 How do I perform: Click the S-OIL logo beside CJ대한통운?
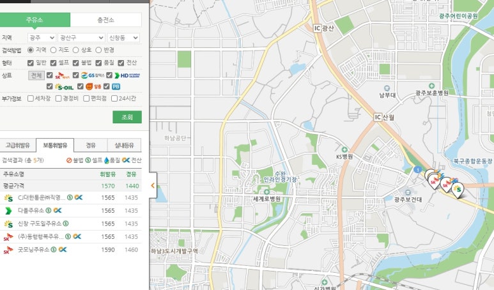click(x=8, y=198)
